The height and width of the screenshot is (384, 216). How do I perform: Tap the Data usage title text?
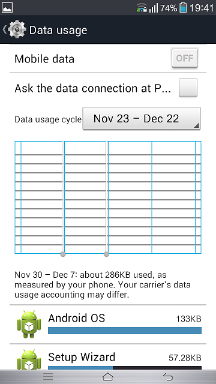(x=58, y=30)
